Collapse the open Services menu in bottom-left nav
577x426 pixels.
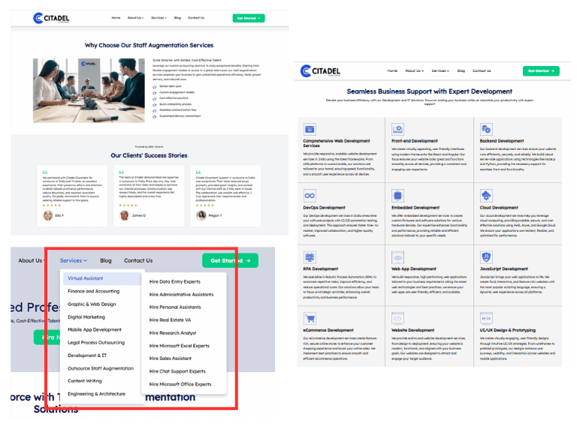[73, 260]
